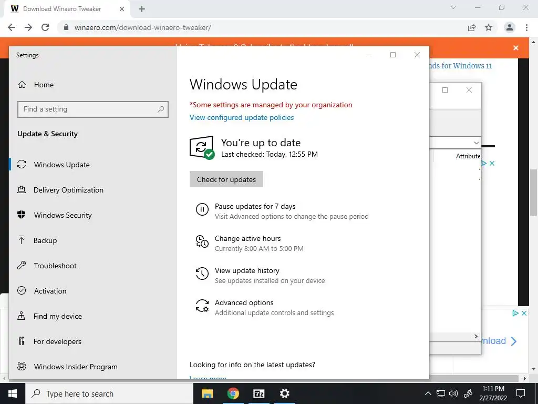Click the Windows Update sync arrows sidebar icon
The image size is (538, 404).
(22, 165)
